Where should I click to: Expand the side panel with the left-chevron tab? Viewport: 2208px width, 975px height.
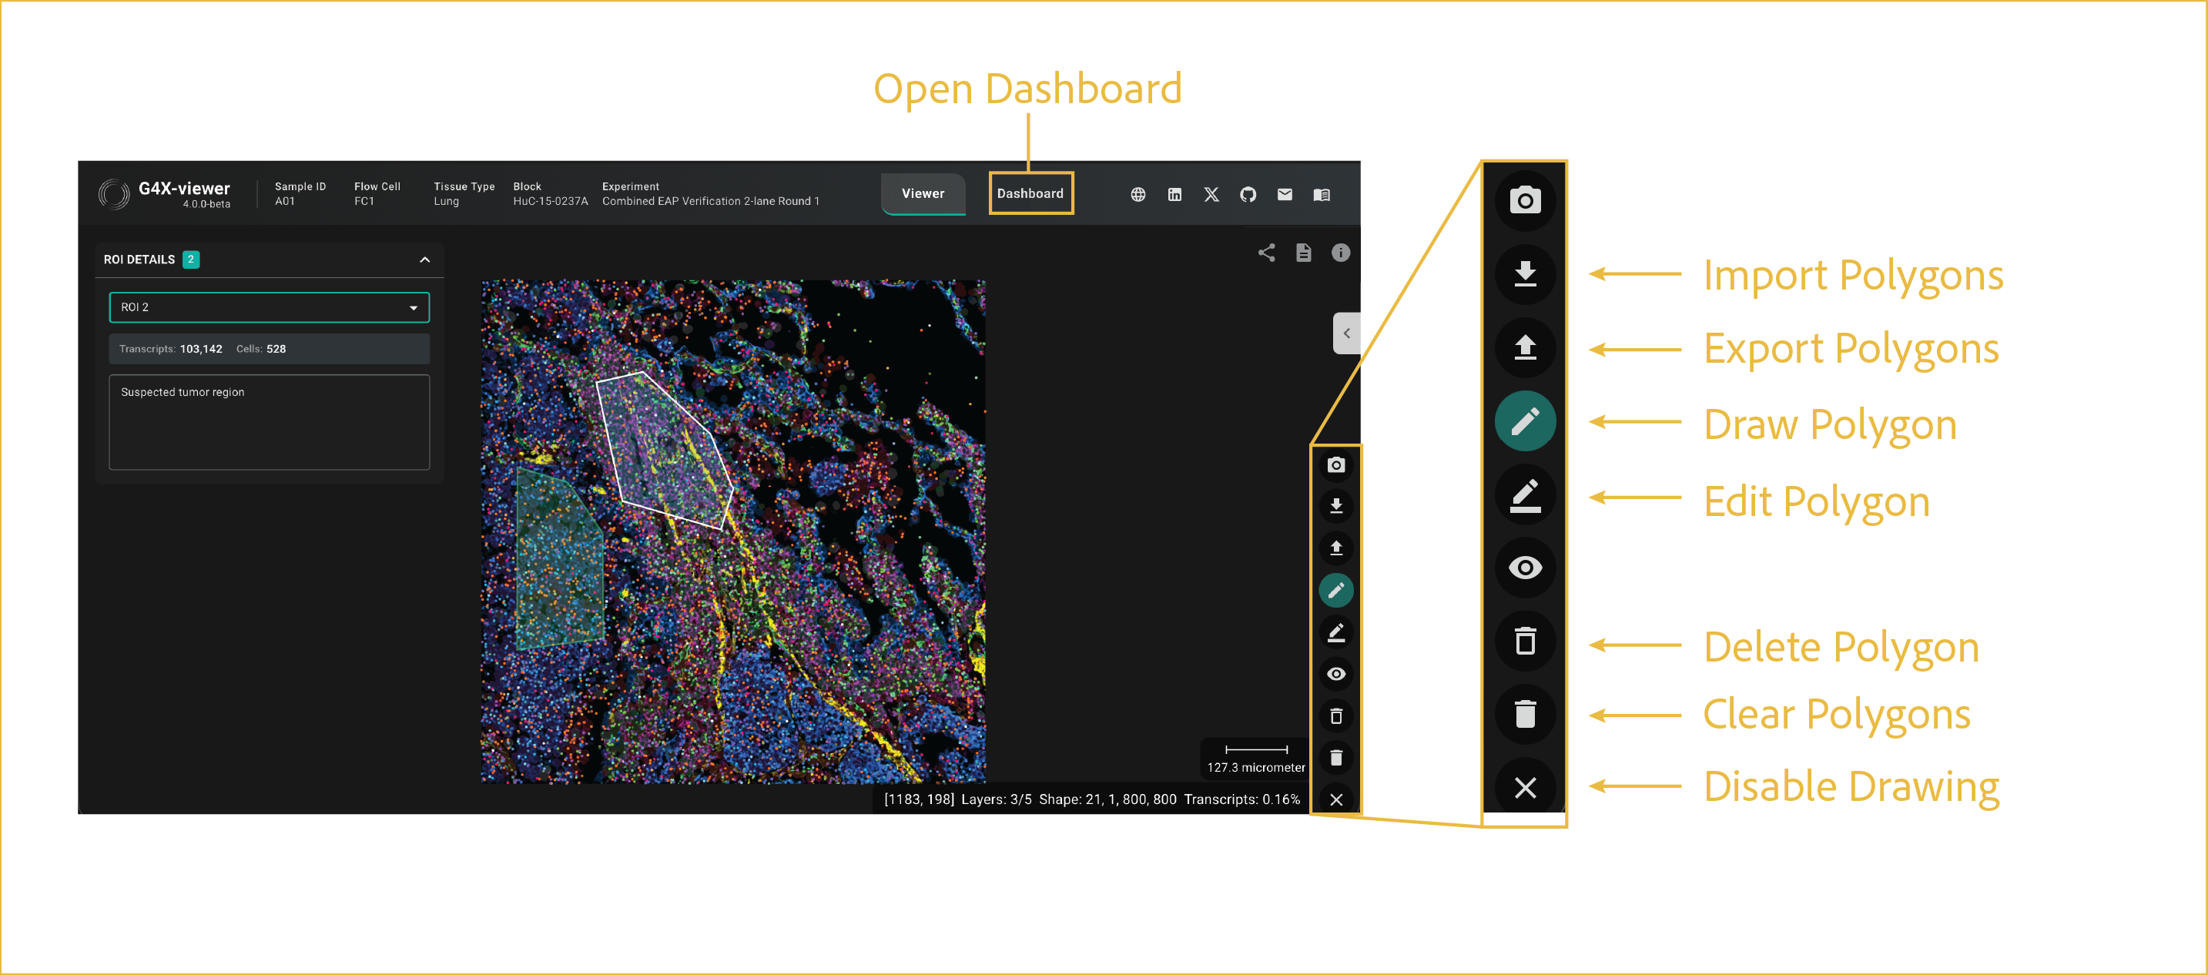[1345, 333]
